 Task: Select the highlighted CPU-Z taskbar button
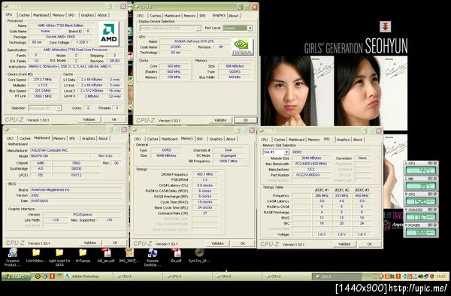tap(336, 276)
